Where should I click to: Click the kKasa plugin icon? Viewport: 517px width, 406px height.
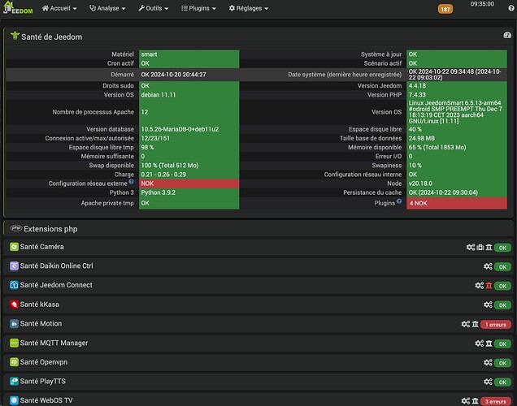point(14,304)
